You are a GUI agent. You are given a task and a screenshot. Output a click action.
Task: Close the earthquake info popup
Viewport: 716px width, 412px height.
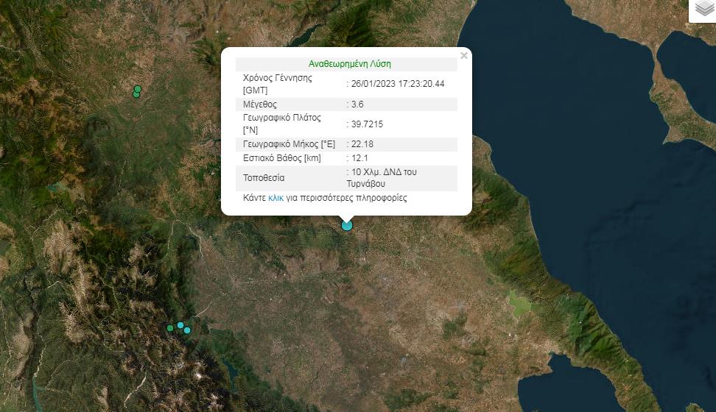click(464, 56)
